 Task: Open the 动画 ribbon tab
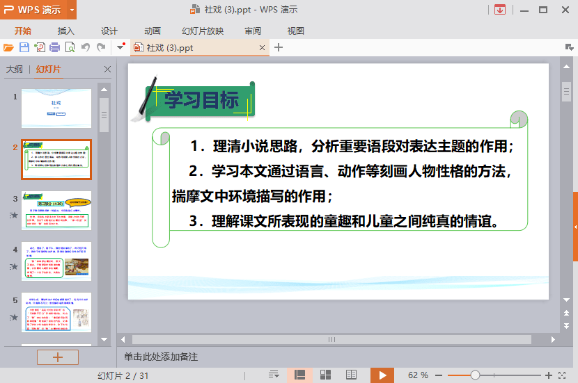(x=153, y=31)
